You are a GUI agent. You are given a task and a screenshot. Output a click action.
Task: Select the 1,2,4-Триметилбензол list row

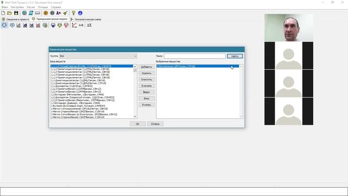click(x=92, y=91)
